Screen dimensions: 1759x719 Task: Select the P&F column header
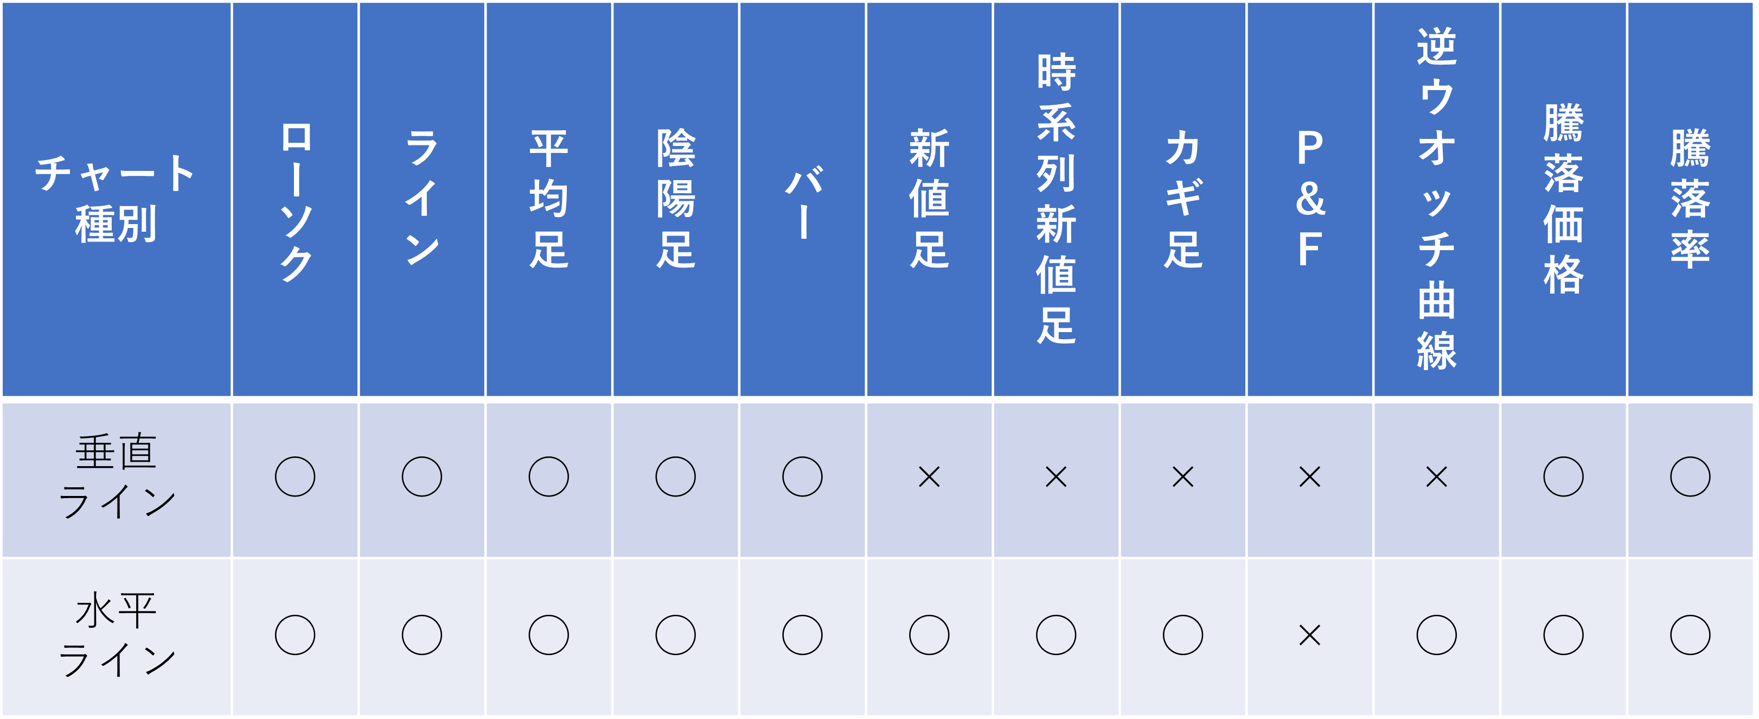[1310, 198]
